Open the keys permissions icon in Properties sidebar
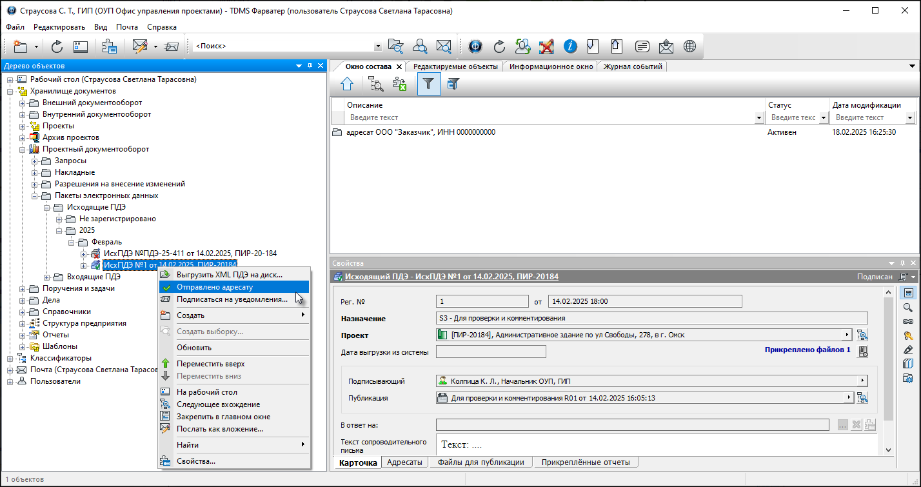This screenshot has height=487, width=921. (908, 335)
